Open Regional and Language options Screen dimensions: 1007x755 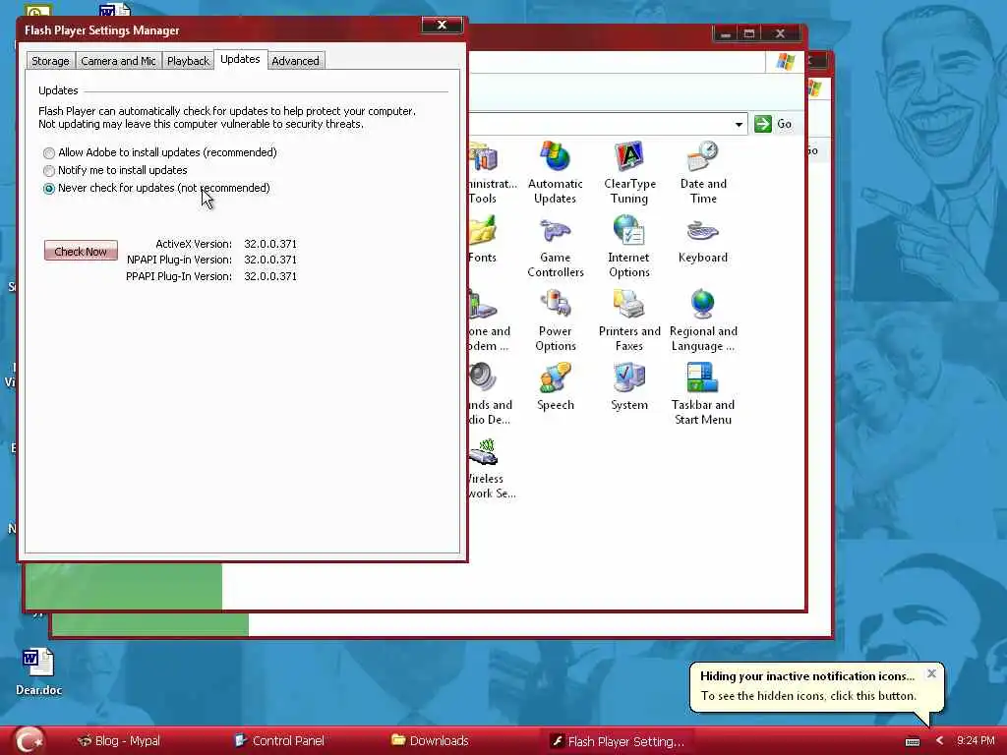(x=703, y=319)
